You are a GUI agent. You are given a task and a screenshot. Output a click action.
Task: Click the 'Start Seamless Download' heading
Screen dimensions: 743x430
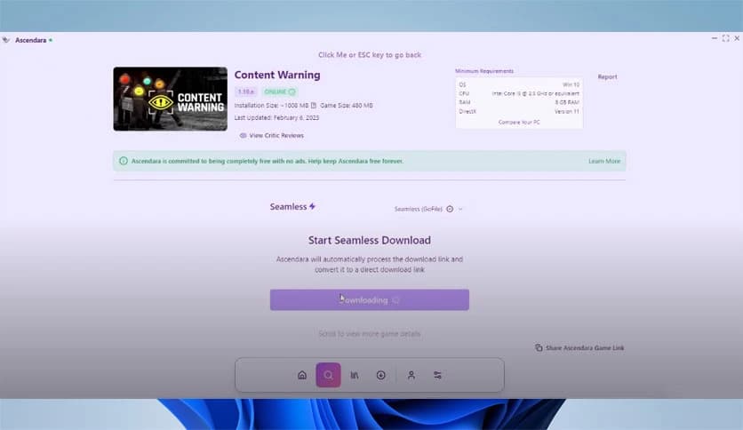click(x=370, y=240)
